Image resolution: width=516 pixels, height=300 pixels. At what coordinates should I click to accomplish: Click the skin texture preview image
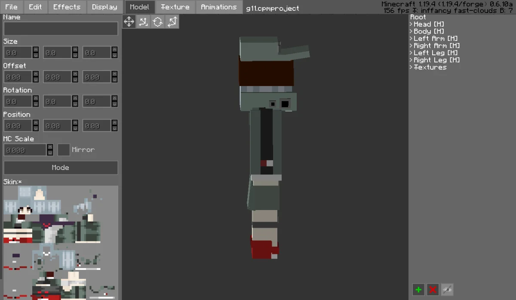61,243
